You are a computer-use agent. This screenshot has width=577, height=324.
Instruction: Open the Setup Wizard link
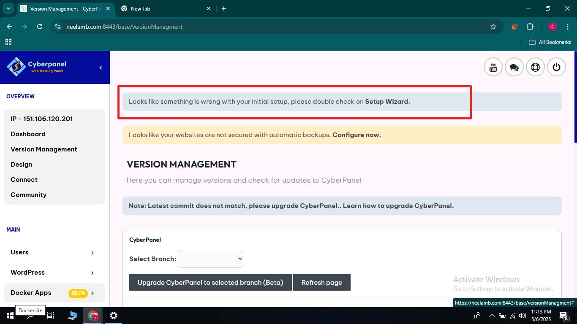point(387,102)
